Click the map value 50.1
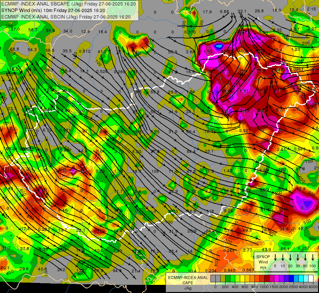This screenshot has height=293, width=319. pyautogui.click(x=155, y=112)
